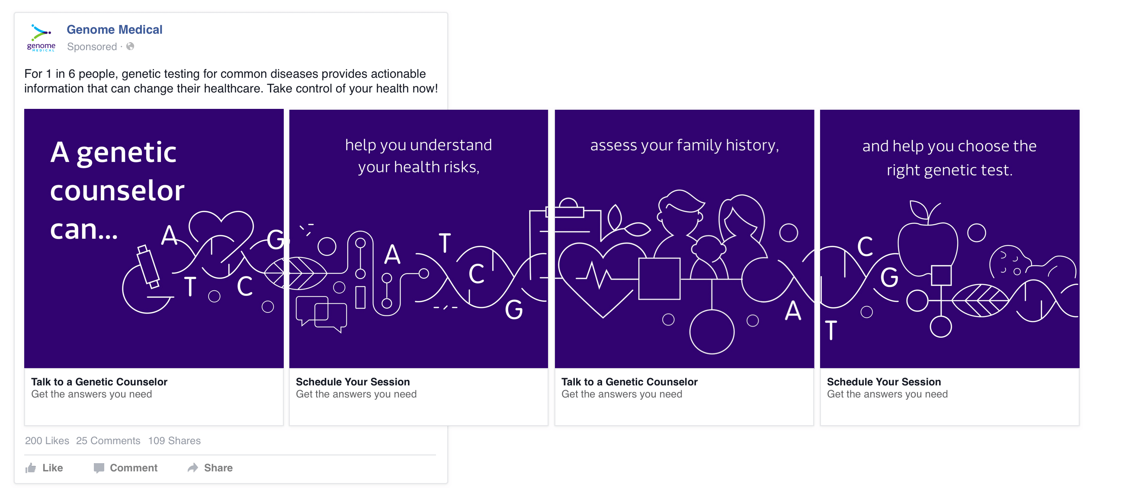Click the Comment button text
The height and width of the screenshot is (496, 1122).
[x=134, y=468]
